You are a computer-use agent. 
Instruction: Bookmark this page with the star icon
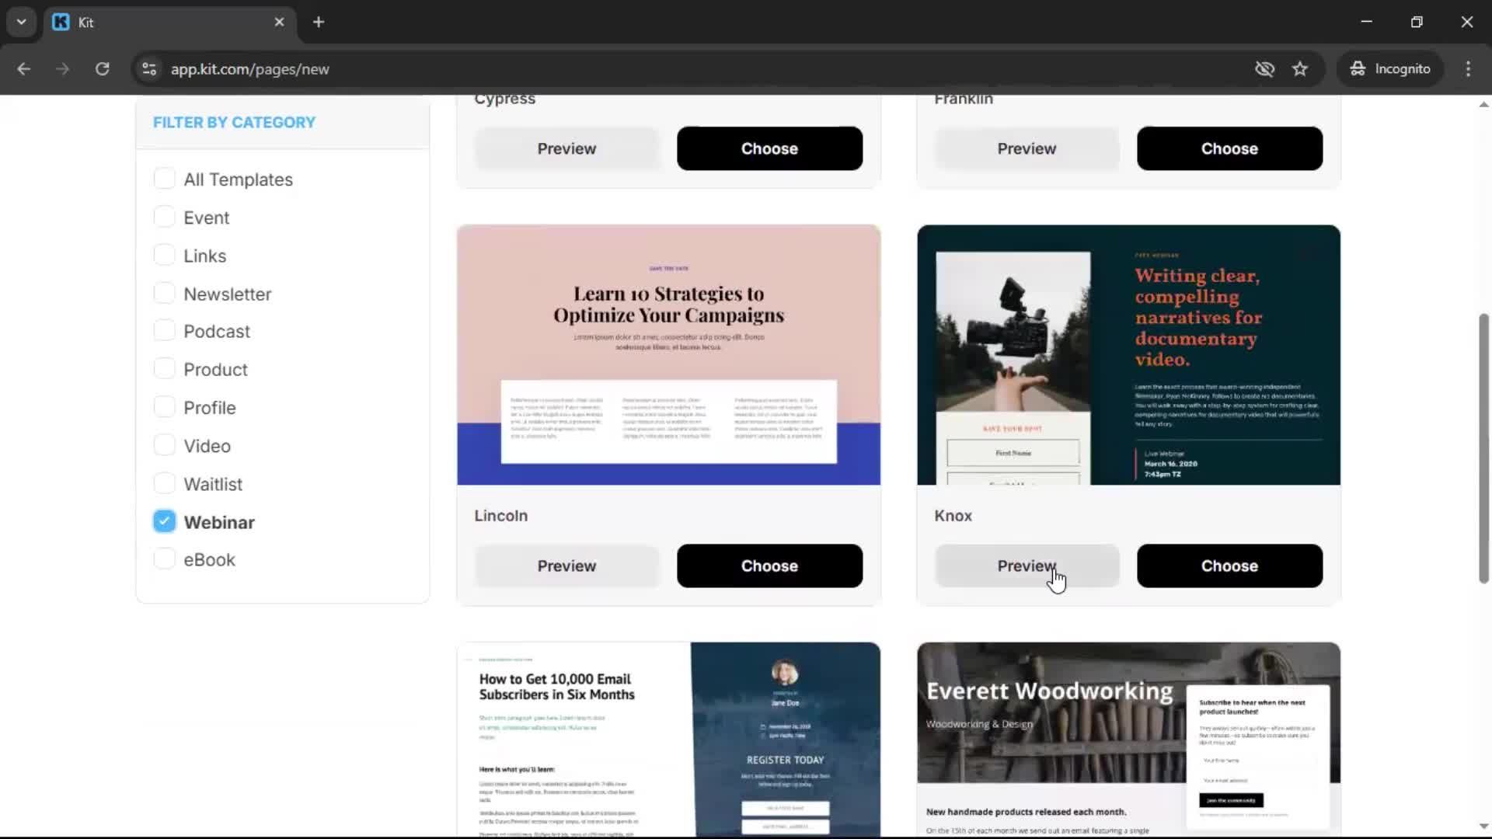point(1300,68)
